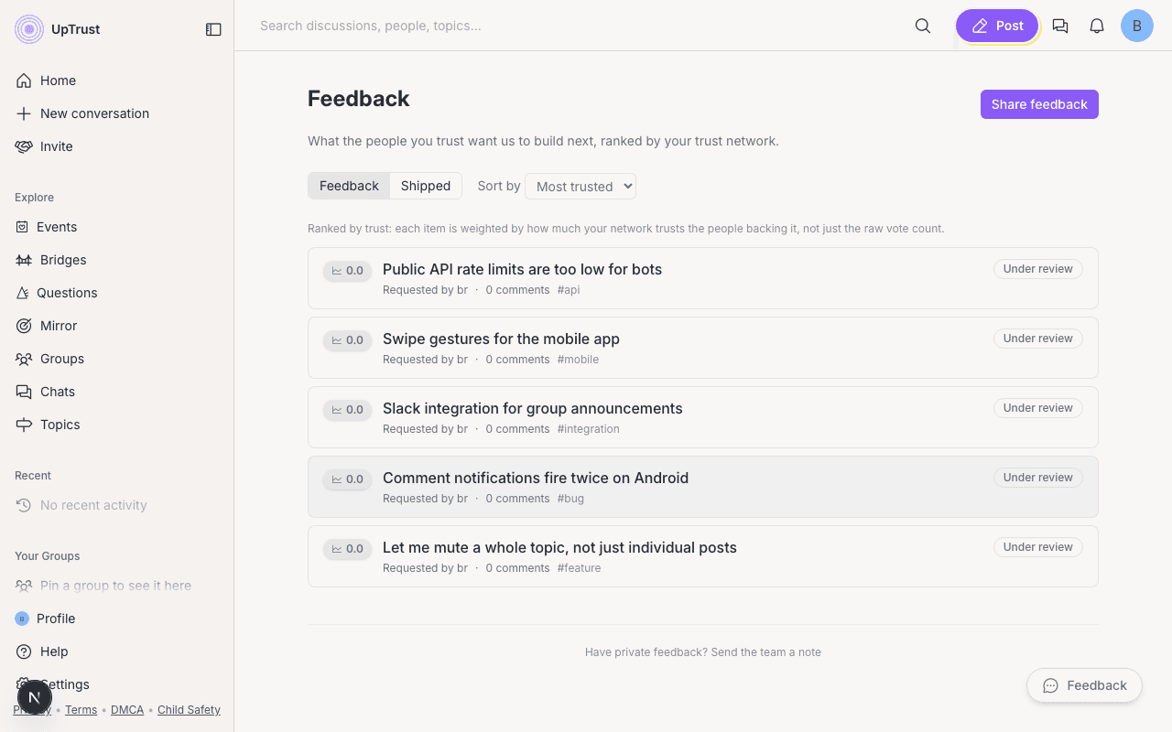Click the Bridges icon
The width and height of the screenshot is (1172, 732).
[24, 260]
